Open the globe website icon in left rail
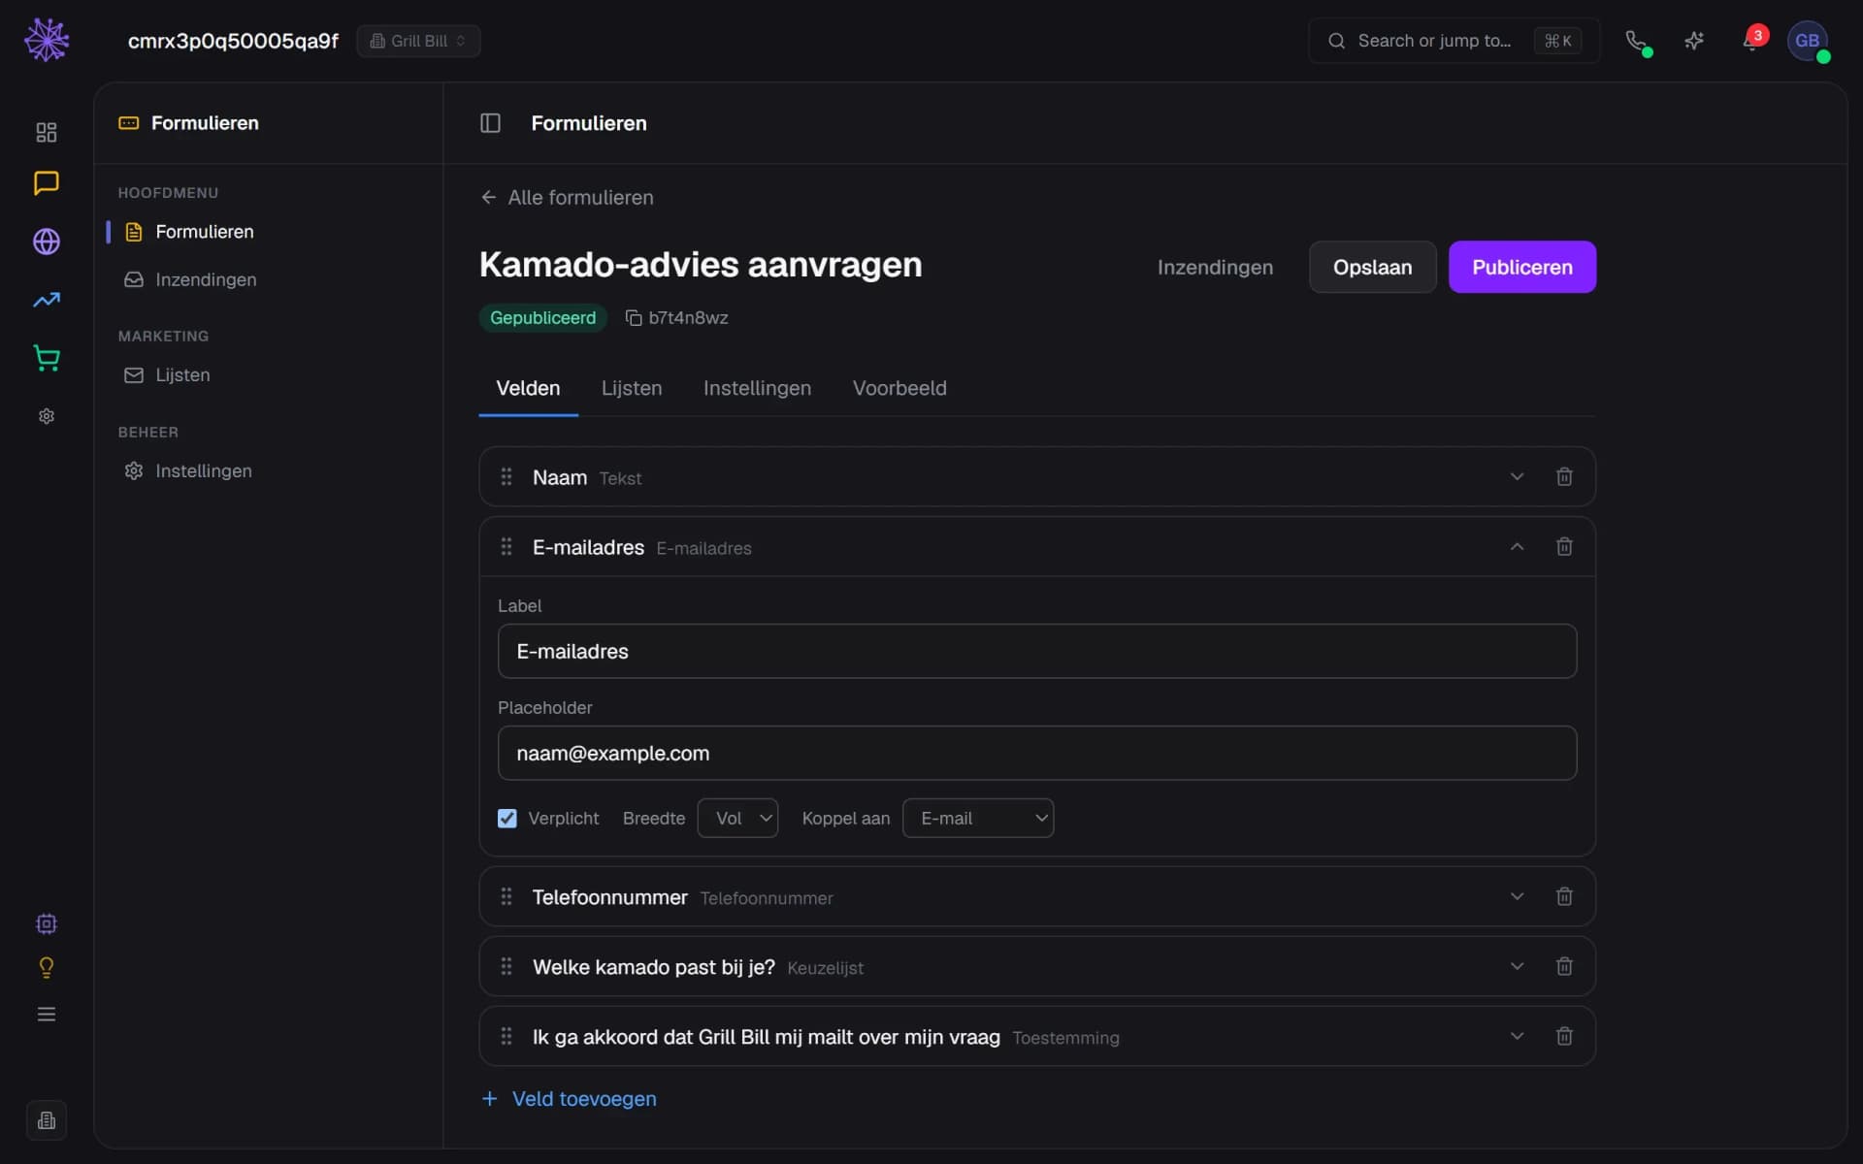The height and width of the screenshot is (1164, 1863). point(47,242)
